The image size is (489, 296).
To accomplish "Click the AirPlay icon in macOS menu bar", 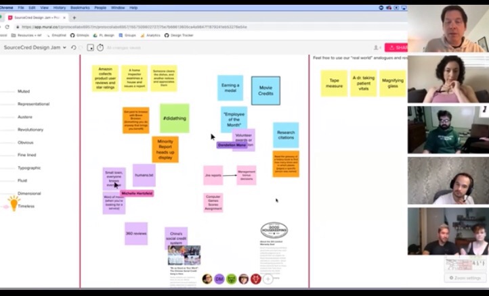I will tap(404, 8).
